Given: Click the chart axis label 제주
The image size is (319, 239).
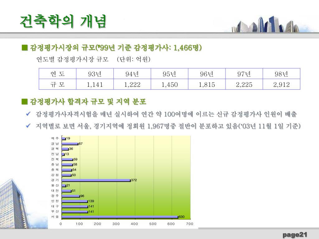Looking at the screenshot, I should coord(55,138).
